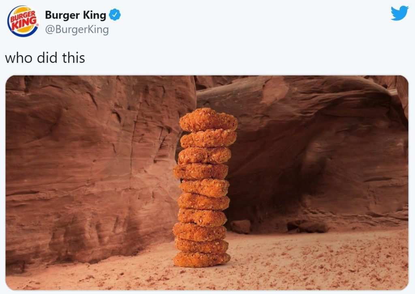
Task: Open the nugget monolith tweet image
Action: (x=207, y=183)
